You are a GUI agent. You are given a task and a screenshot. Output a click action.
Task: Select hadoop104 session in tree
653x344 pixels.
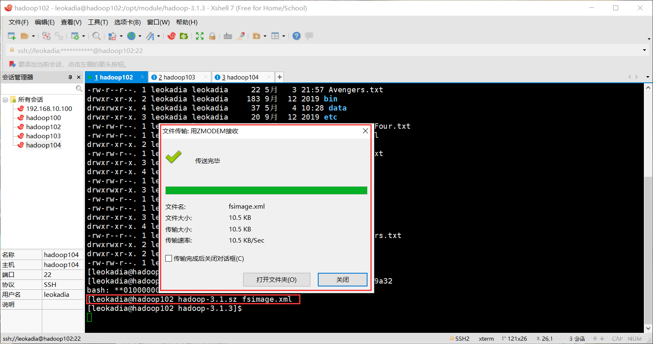coord(43,145)
